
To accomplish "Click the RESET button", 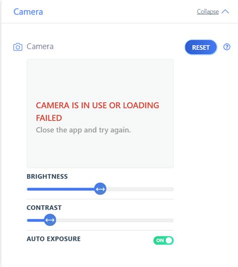I will coord(201,47).
